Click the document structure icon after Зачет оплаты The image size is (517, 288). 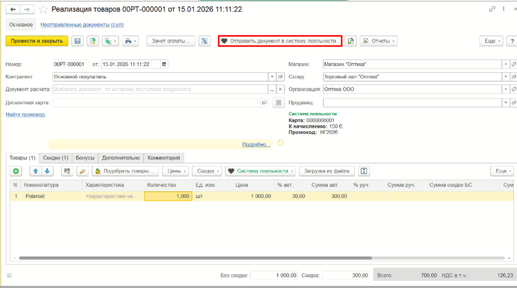tap(205, 41)
